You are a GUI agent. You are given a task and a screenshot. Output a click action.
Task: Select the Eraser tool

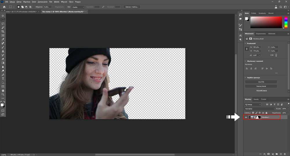[x=3, y=59]
